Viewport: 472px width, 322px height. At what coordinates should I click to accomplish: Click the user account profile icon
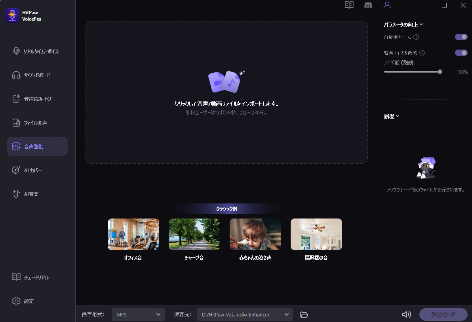tap(387, 5)
